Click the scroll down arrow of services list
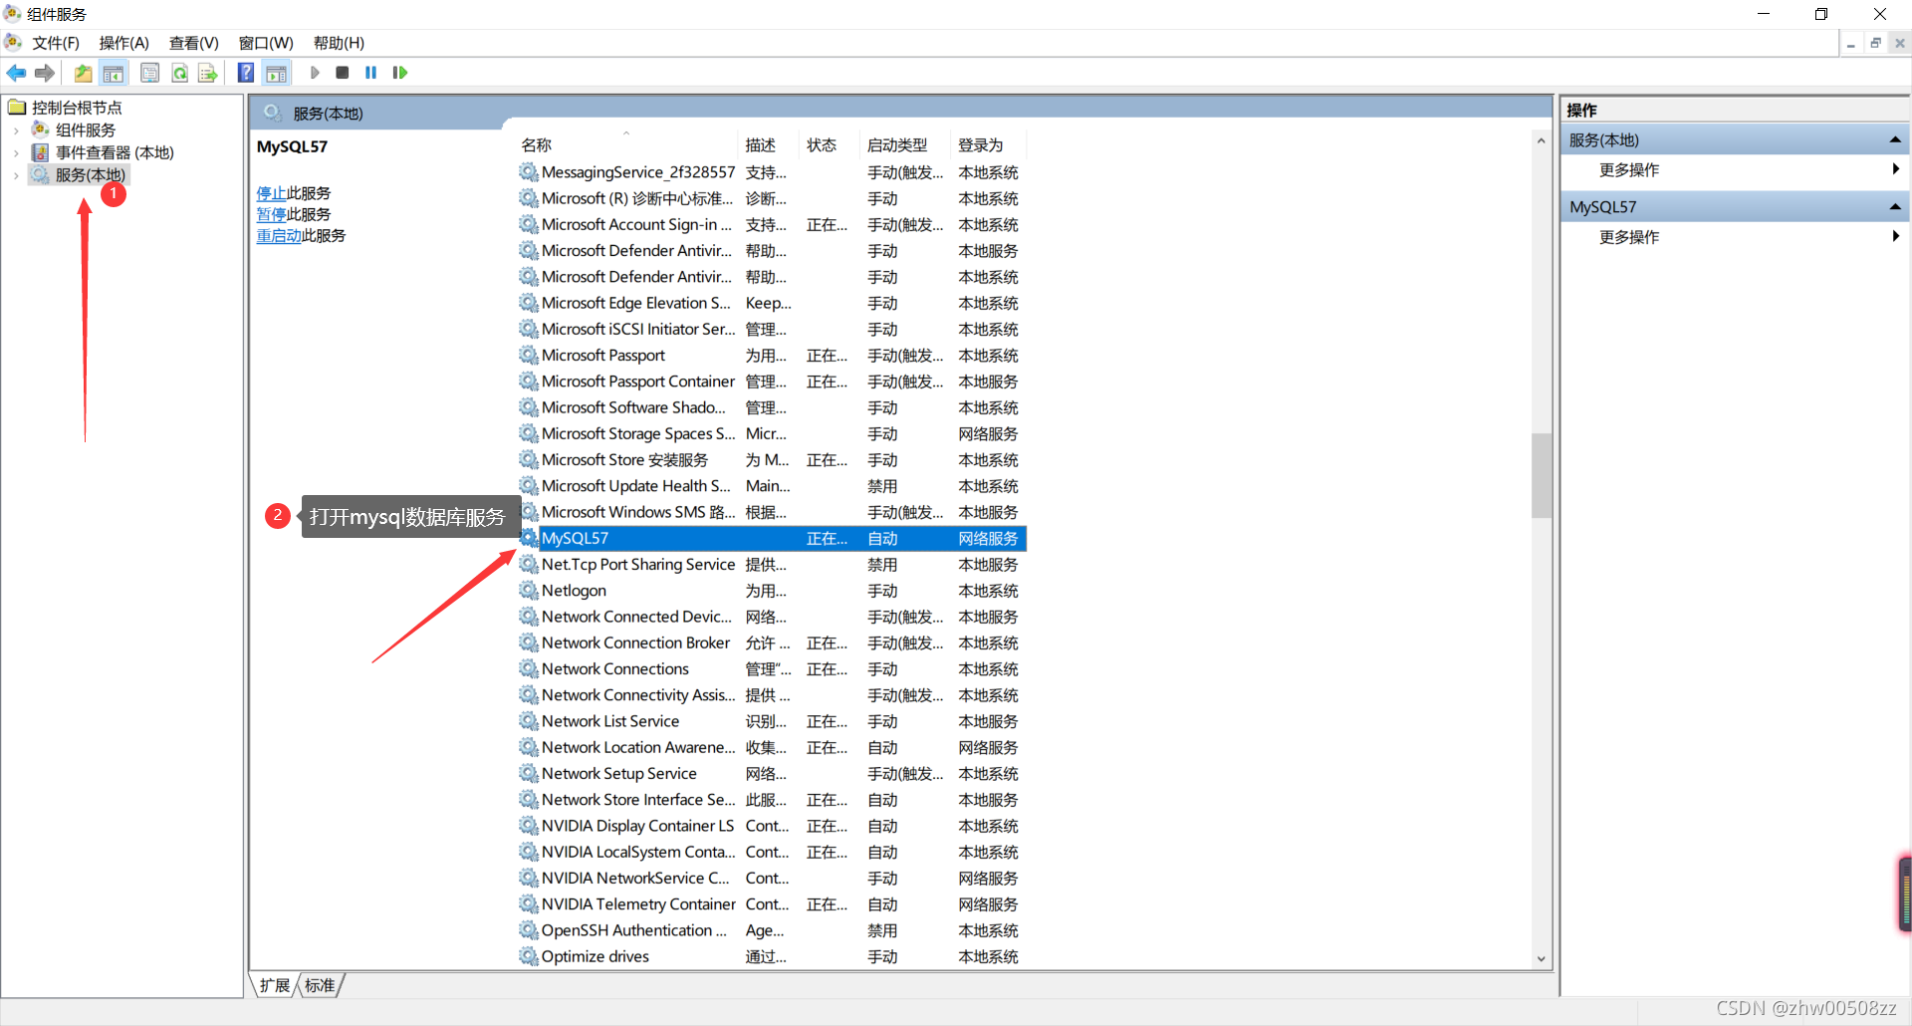The height and width of the screenshot is (1026, 1912). (x=1542, y=959)
